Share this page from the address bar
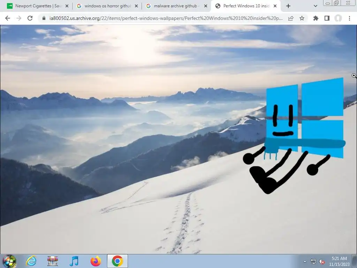357x268 pixels. [x=291, y=18]
